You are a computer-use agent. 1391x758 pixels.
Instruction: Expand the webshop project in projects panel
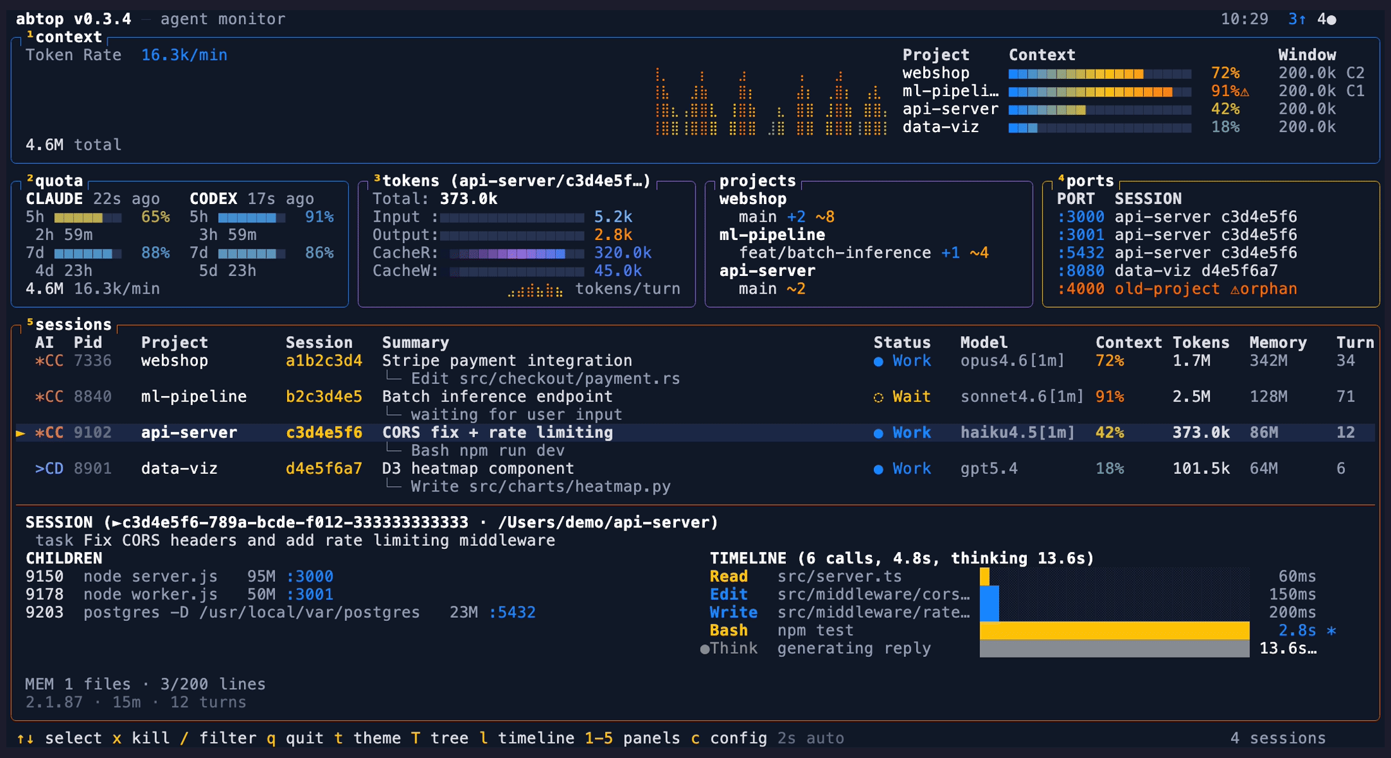(x=753, y=199)
